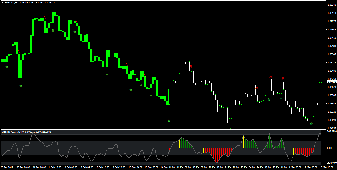Click the 1.08110 price scale label
The height and width of the screenshot is (170, 337).
pos(332,13)
